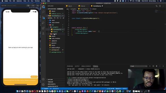
Task: Open the Search view in activity bar
Action: click(x=43, y=12)
